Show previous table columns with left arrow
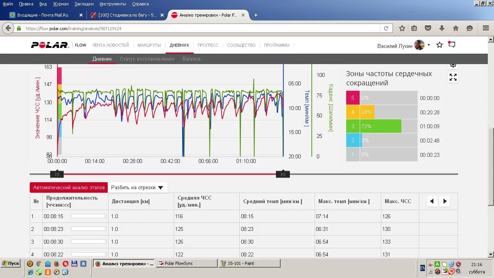494x278 pixels. (x=432, y=201)
